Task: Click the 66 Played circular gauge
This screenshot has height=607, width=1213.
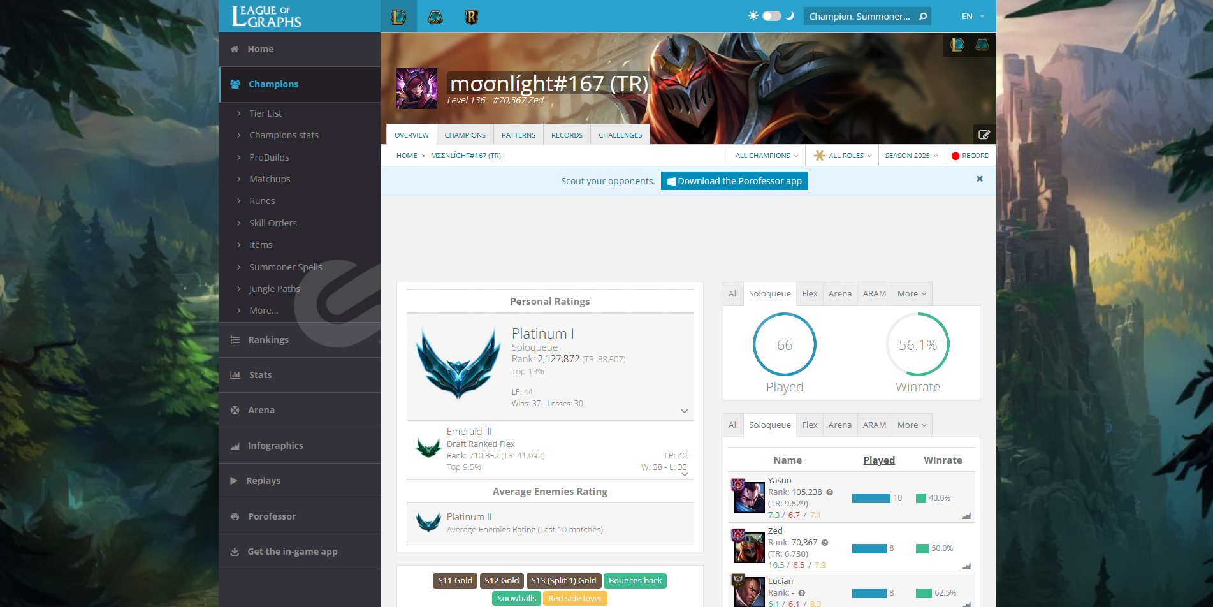Action: (x=785, y=344)
